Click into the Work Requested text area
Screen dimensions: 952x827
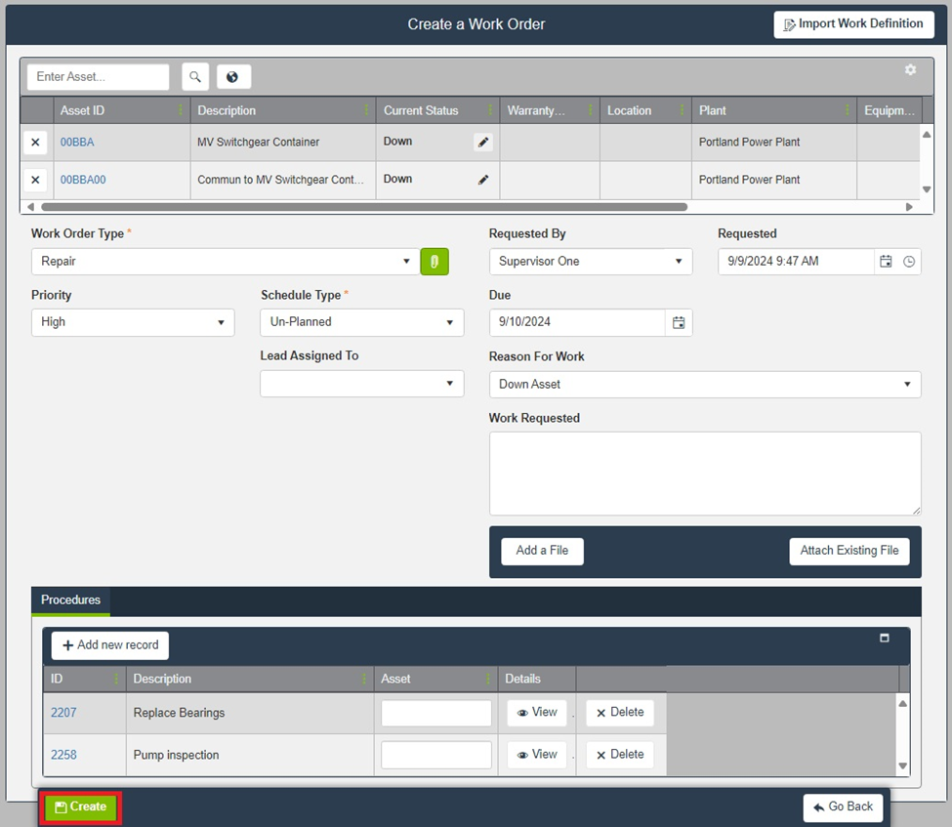tap(704, 474)
